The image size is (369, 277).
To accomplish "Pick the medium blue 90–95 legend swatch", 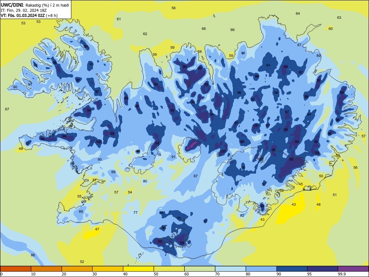I will [x=292, y=269].
